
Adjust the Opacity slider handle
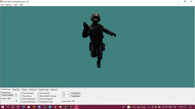pyautogui.click(x=16, y=101)
